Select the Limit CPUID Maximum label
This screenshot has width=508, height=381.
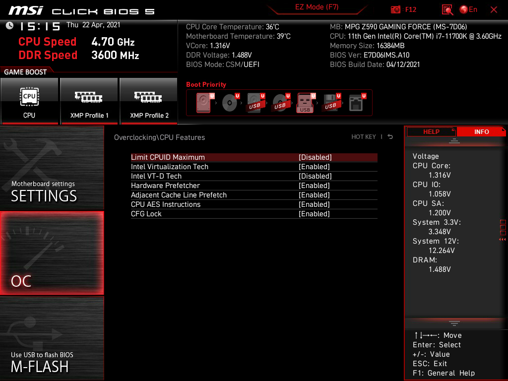pyautogui.click(x=168, y=157)
